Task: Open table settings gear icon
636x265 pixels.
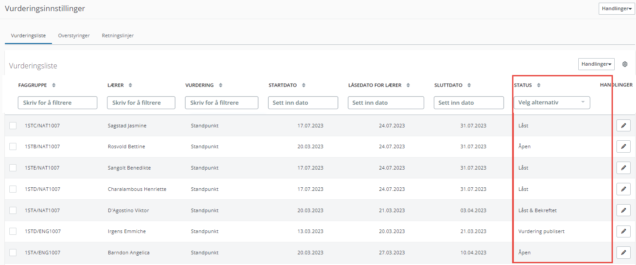Action: click(x=625, y=64)
